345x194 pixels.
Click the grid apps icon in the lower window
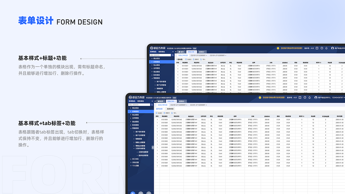click(300, 98)
